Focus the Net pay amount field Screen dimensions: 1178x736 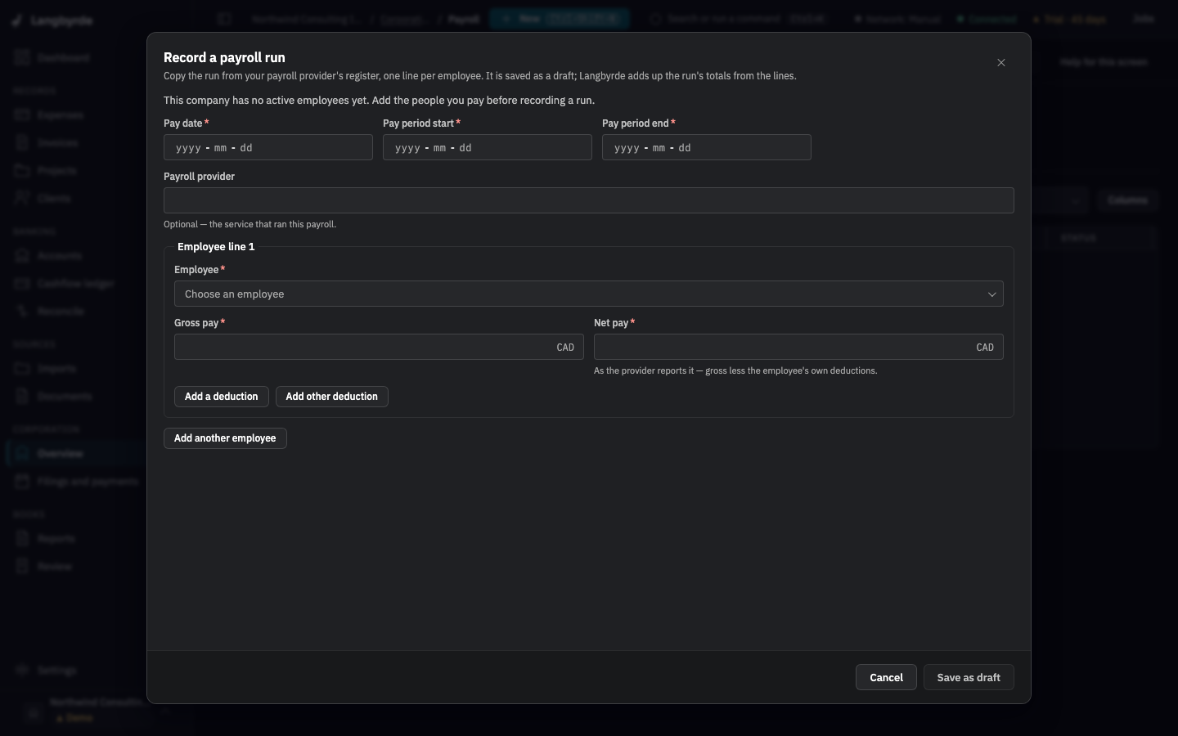click(x=798, y=347)
